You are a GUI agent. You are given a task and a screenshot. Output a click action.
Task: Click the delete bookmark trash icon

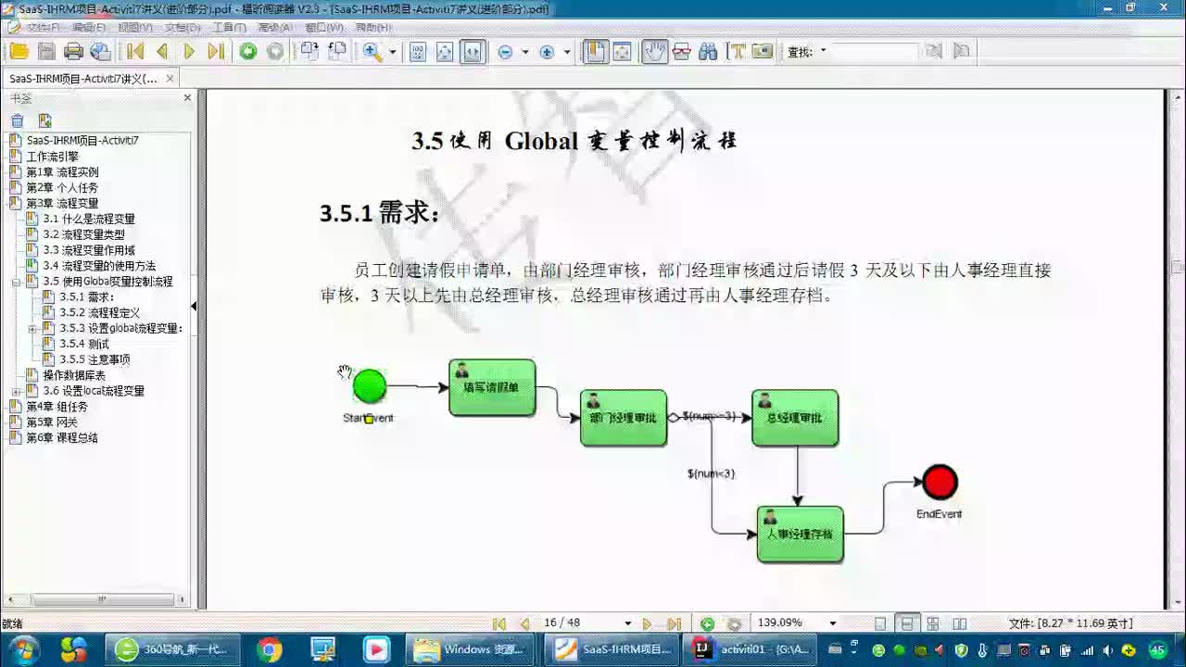(x=18, y=120)
